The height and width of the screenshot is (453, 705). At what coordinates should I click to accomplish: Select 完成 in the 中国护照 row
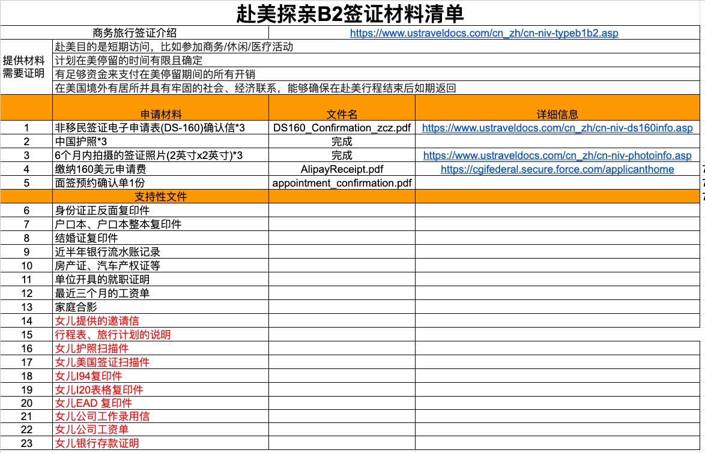point(342,142)
